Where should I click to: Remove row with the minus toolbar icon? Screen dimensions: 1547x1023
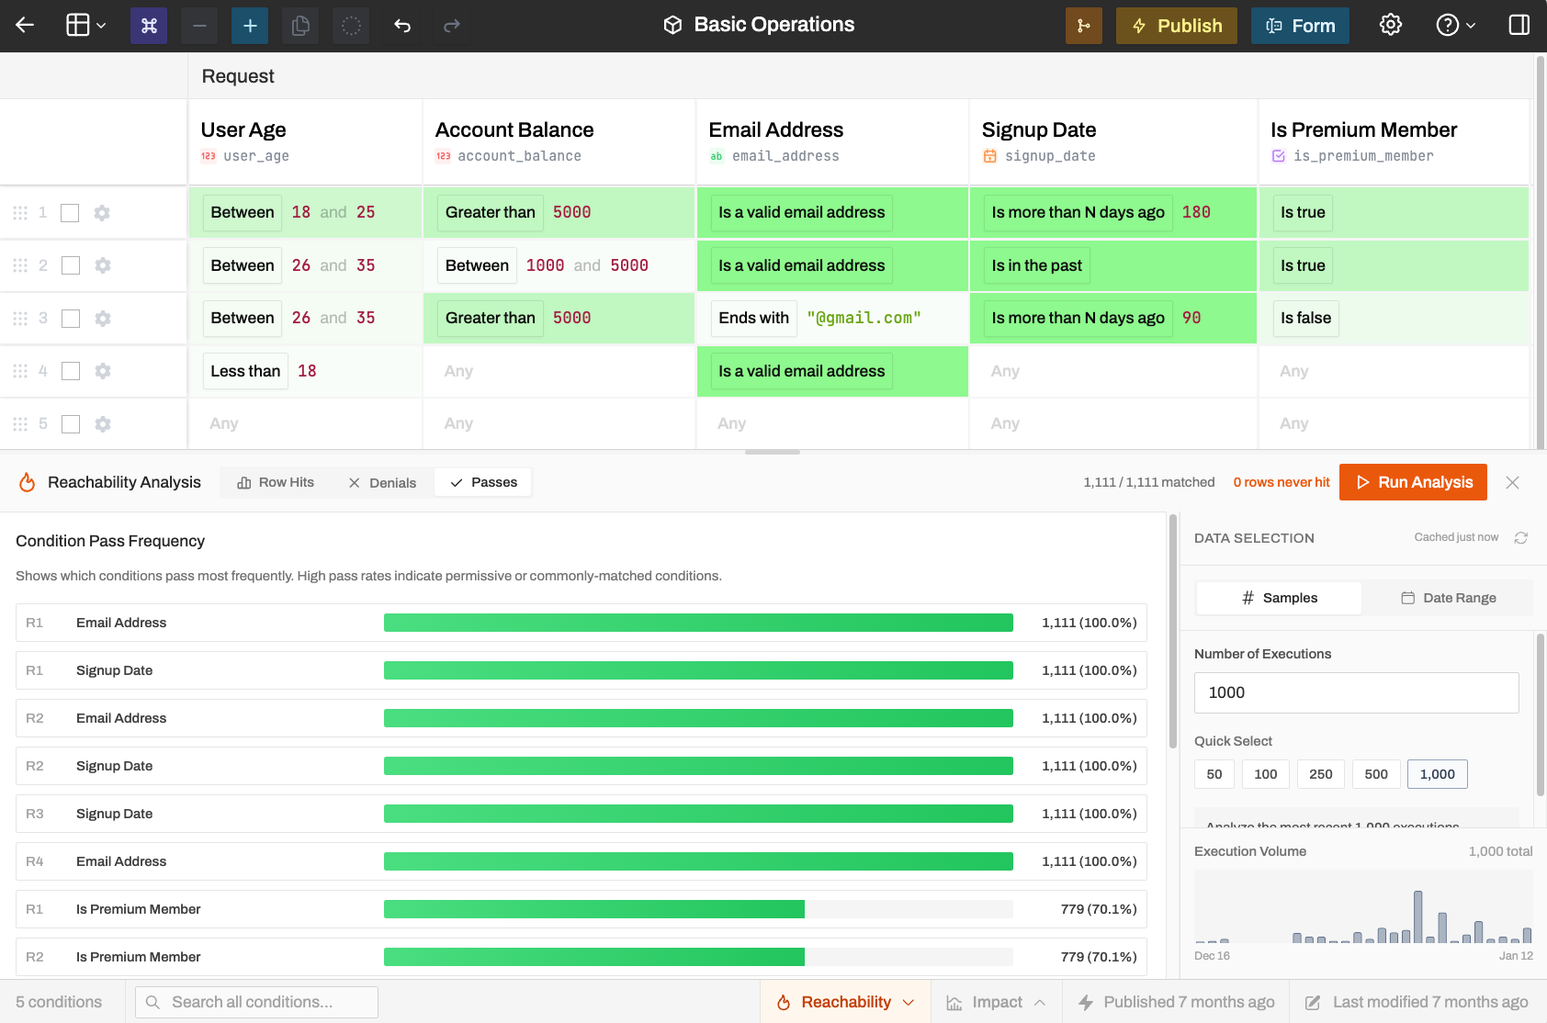(199, 26)
